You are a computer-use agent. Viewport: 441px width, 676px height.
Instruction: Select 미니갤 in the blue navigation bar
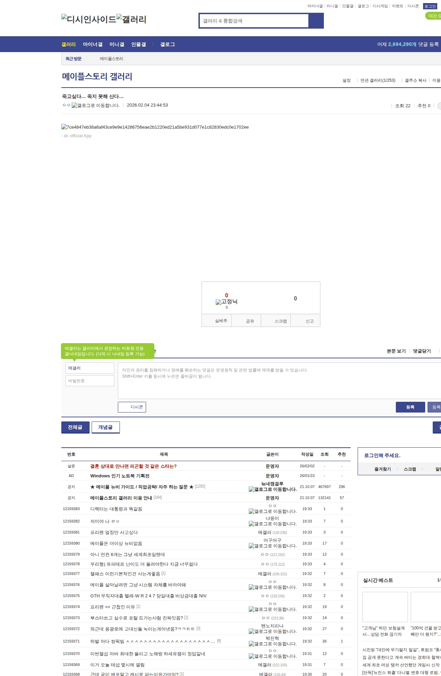click(117, 44)
